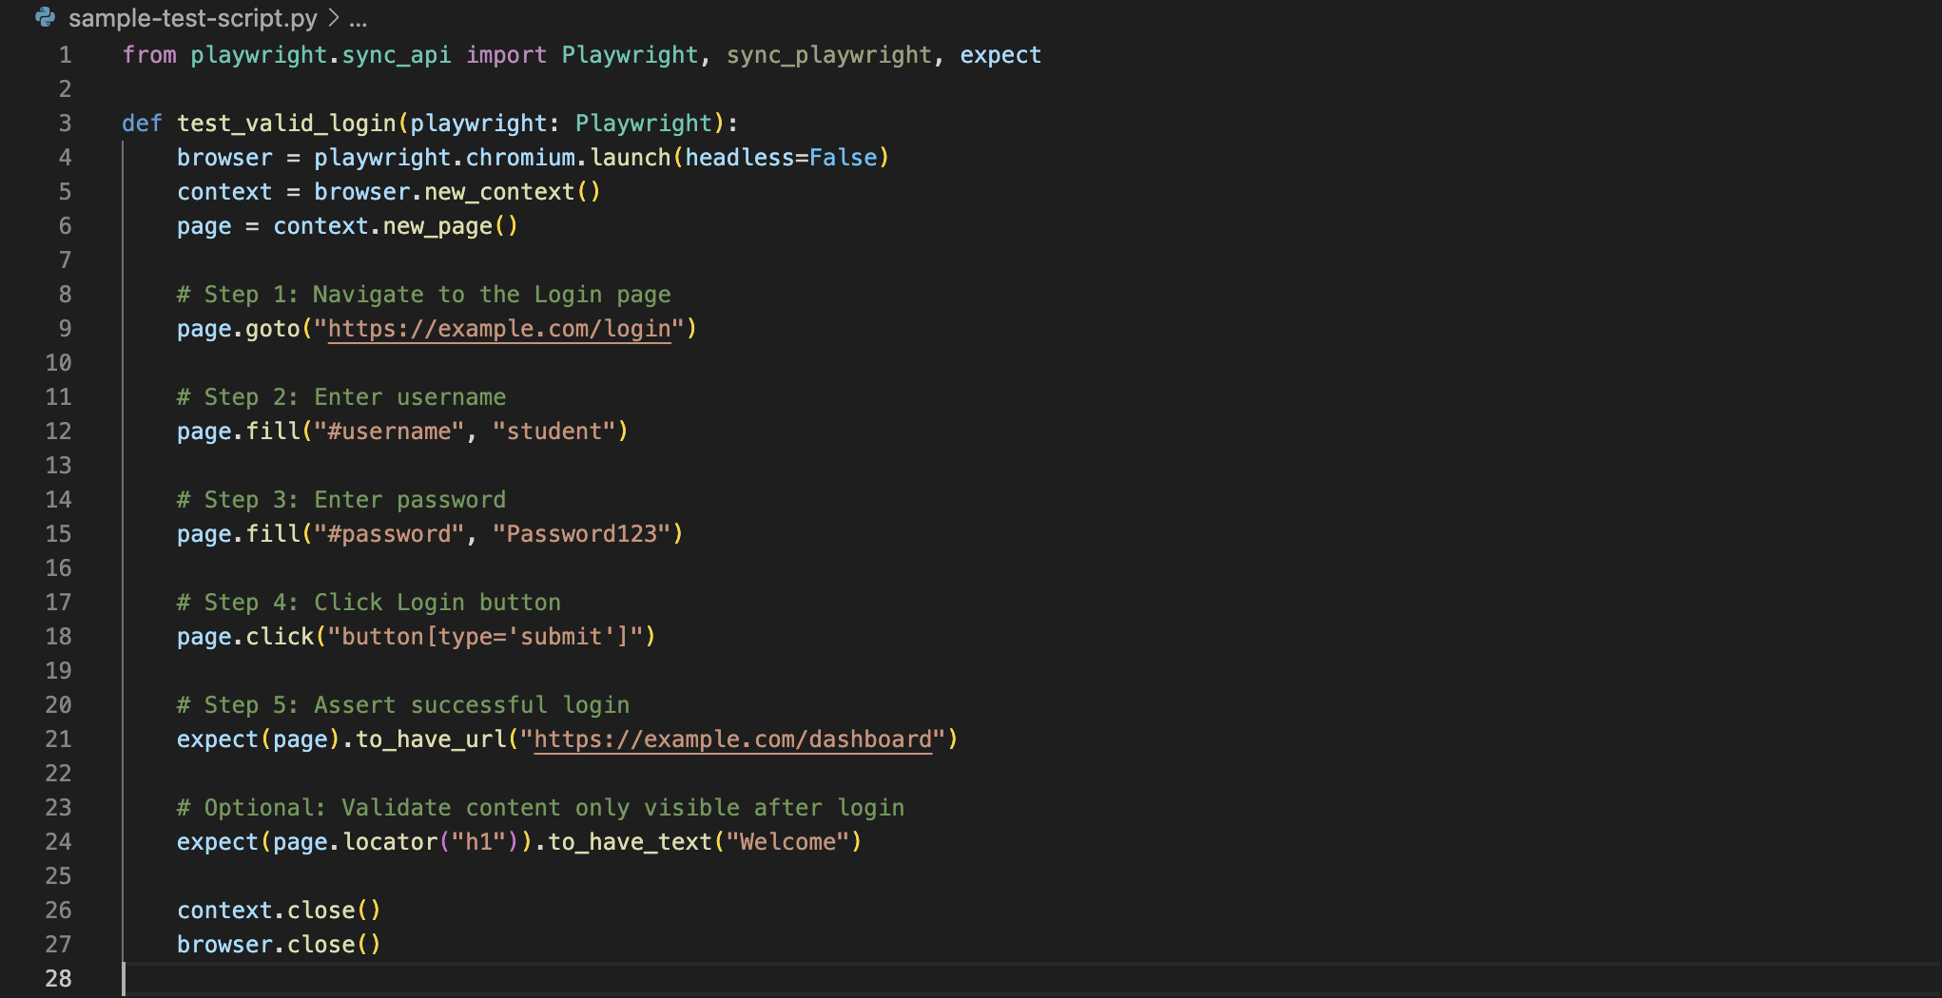Click comment 'Step 5: Assert successful login'

pos(403,705)
